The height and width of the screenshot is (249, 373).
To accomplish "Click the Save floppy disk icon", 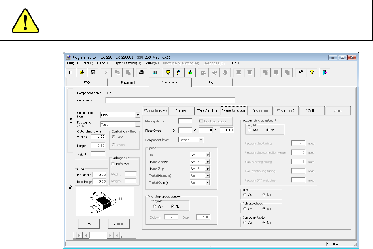I will pos(93,72).
